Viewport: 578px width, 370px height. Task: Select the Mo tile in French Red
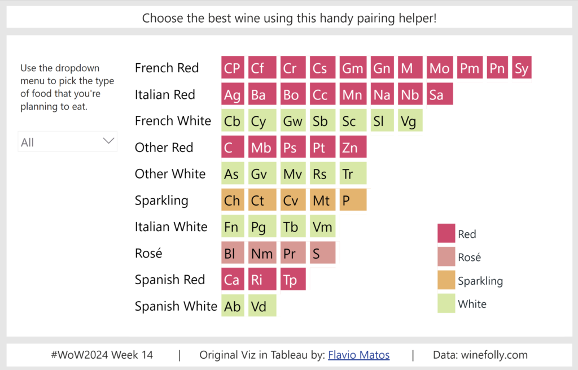click(439, 68)
